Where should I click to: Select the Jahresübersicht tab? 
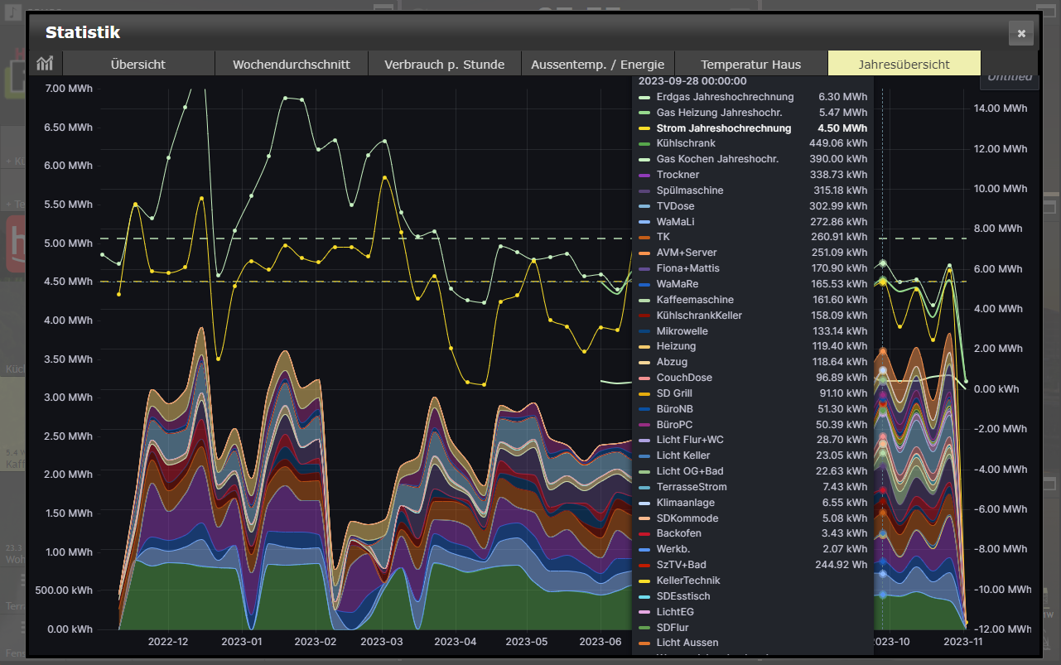[904, 64]
